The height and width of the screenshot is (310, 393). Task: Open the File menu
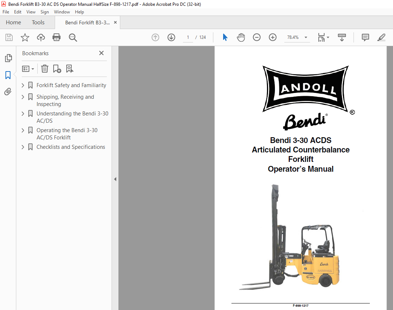(6, 12)
